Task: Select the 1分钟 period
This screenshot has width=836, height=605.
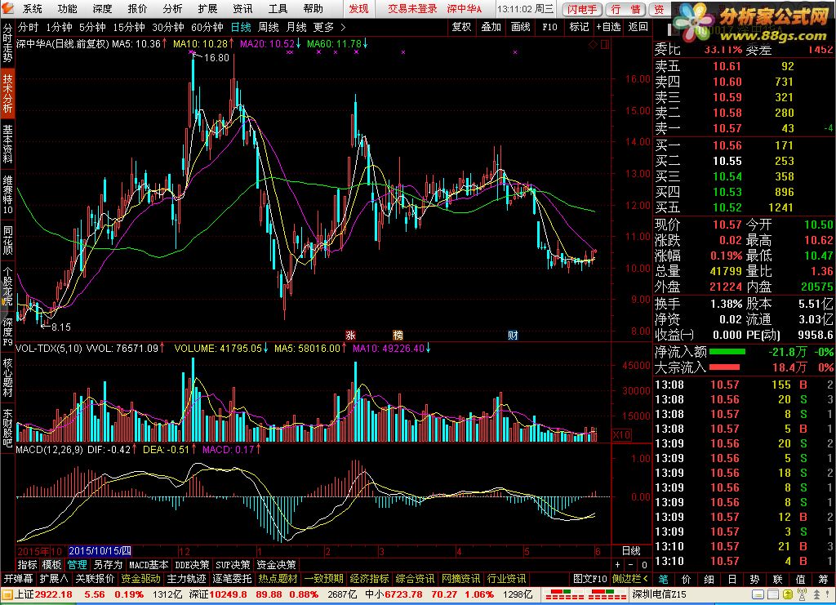Action: point(59,27)
